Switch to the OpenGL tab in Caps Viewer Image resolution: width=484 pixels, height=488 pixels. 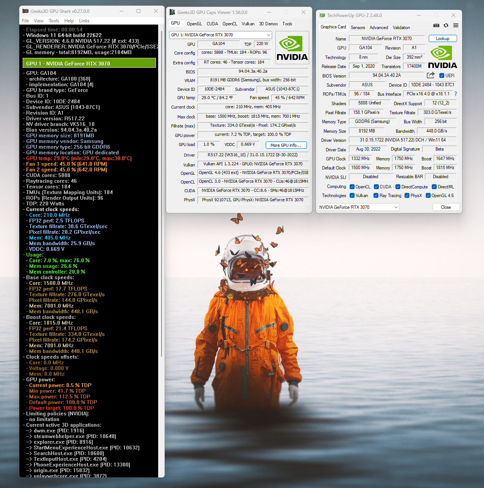[x=194, y=23]
